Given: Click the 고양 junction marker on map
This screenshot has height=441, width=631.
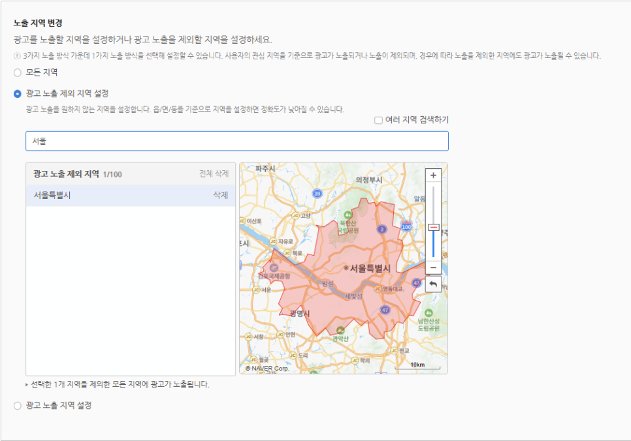Looking at the screenshot, I should pos(296,216).
